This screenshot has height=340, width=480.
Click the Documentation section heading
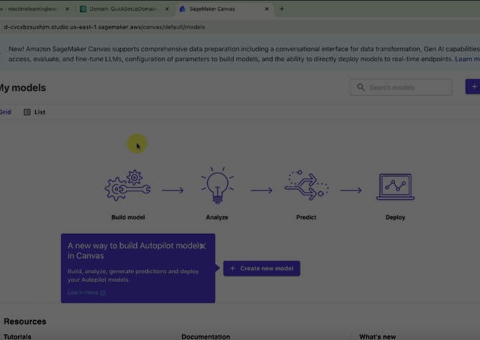pos(206,337)
